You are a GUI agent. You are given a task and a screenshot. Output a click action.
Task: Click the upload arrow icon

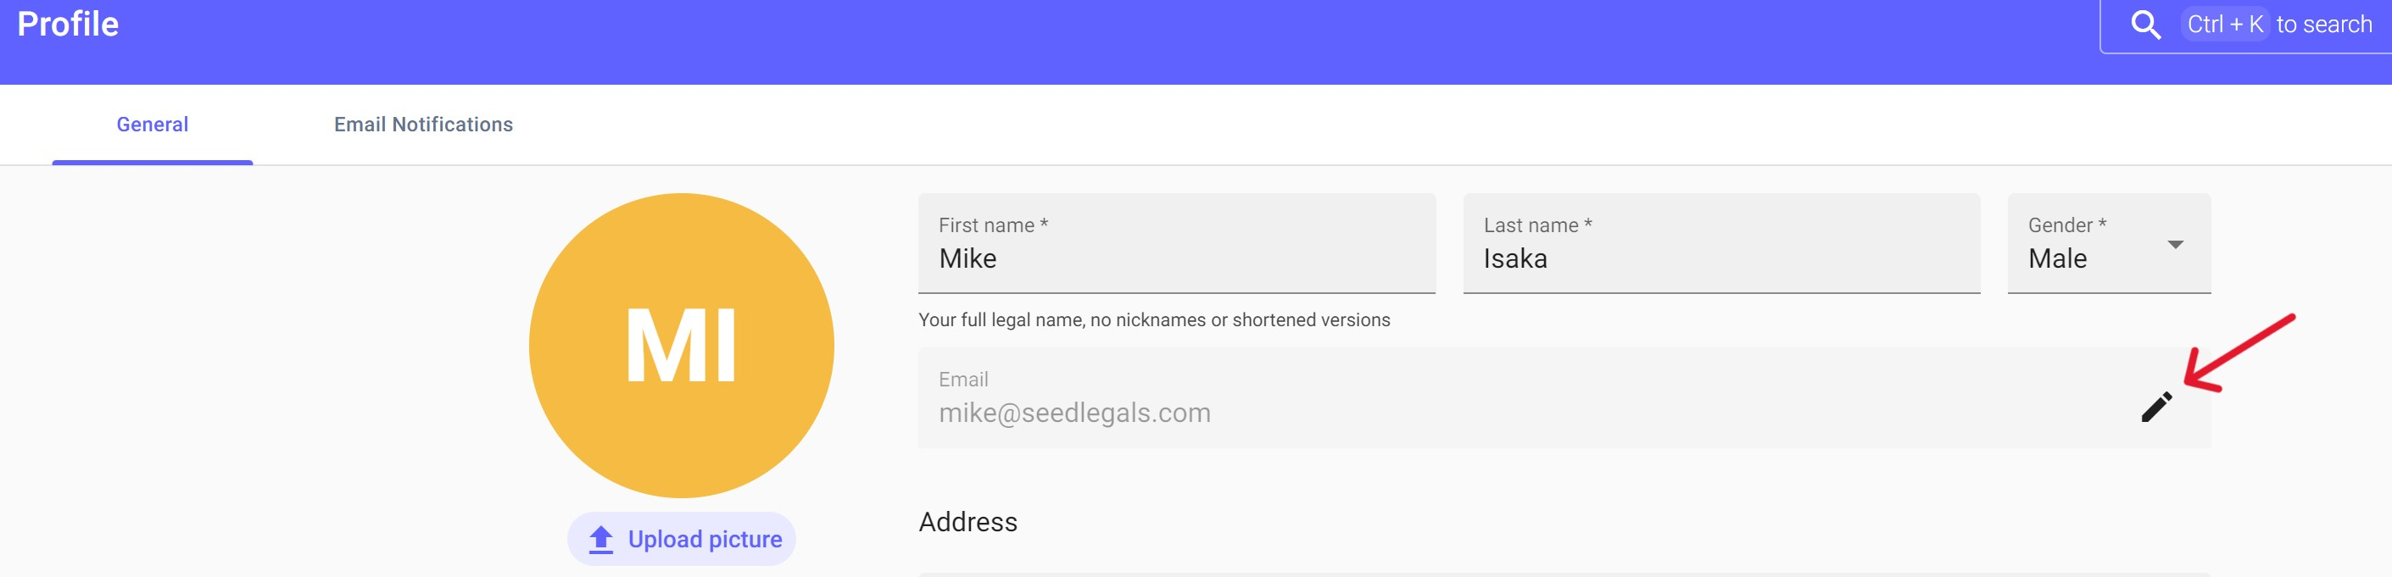601,539
